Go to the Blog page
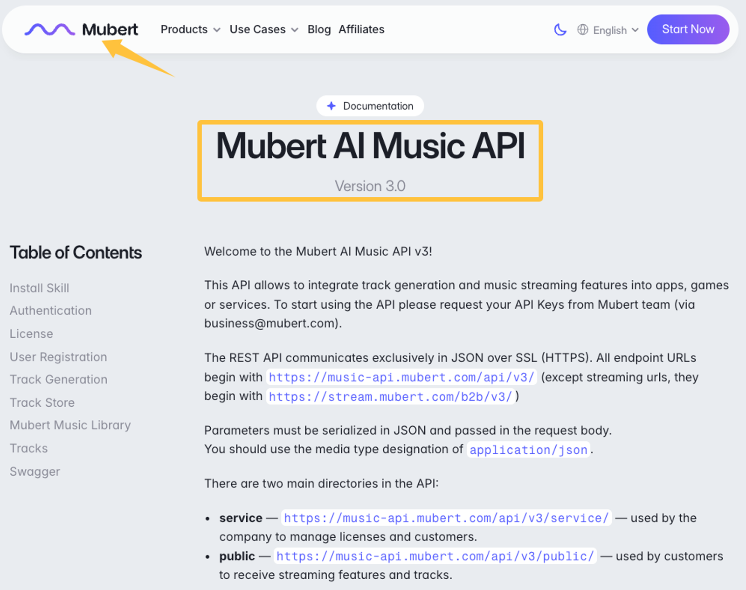The height and width of the screenshot is (590, 746). [x=319, y=29]
